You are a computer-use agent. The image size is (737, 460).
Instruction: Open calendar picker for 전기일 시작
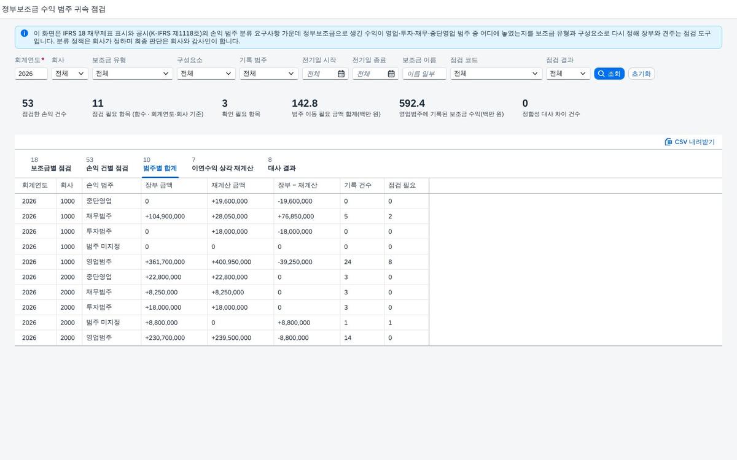pyautogui.click(x=341, y=74)
